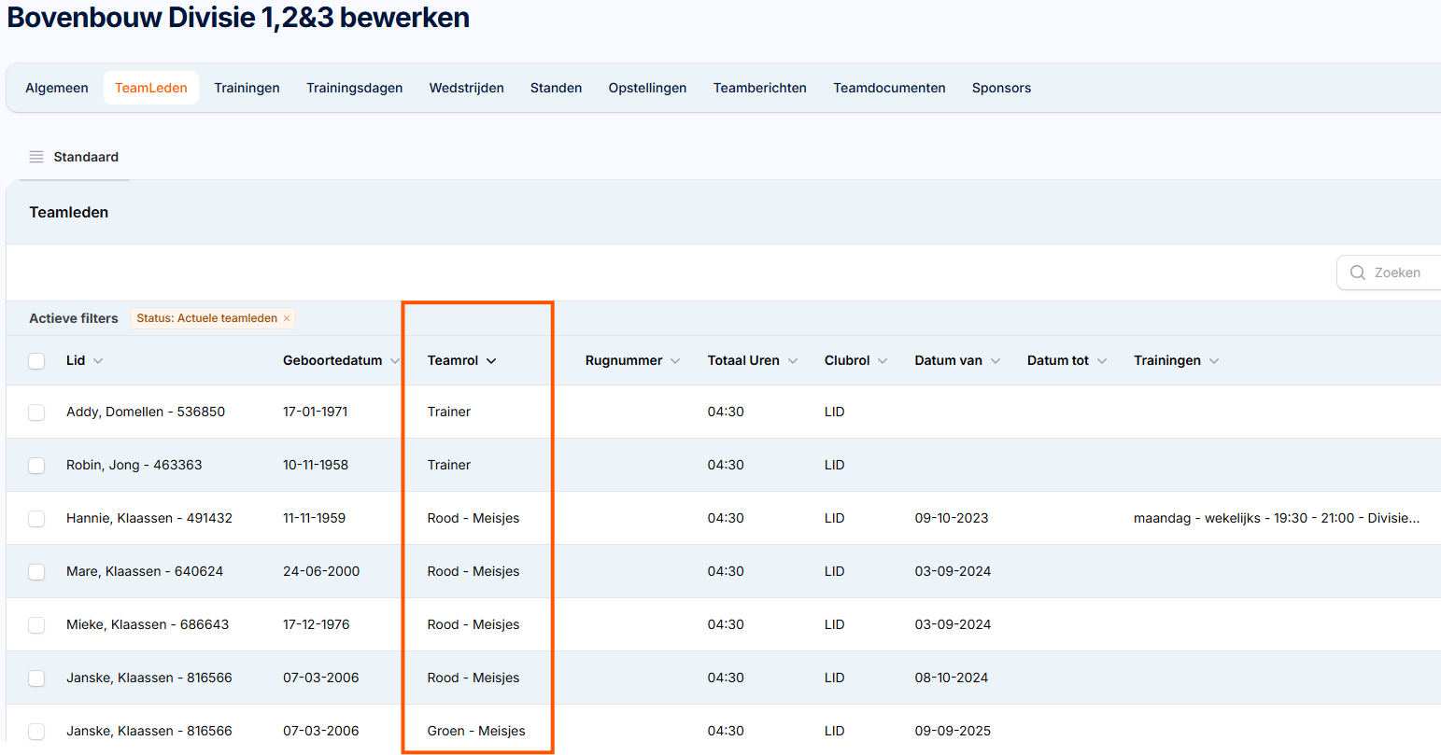Screen dimensions: 1441x755
Task: Click birthdate 10-11-1958
Action: pyautogui.click(x=316, y=465)
